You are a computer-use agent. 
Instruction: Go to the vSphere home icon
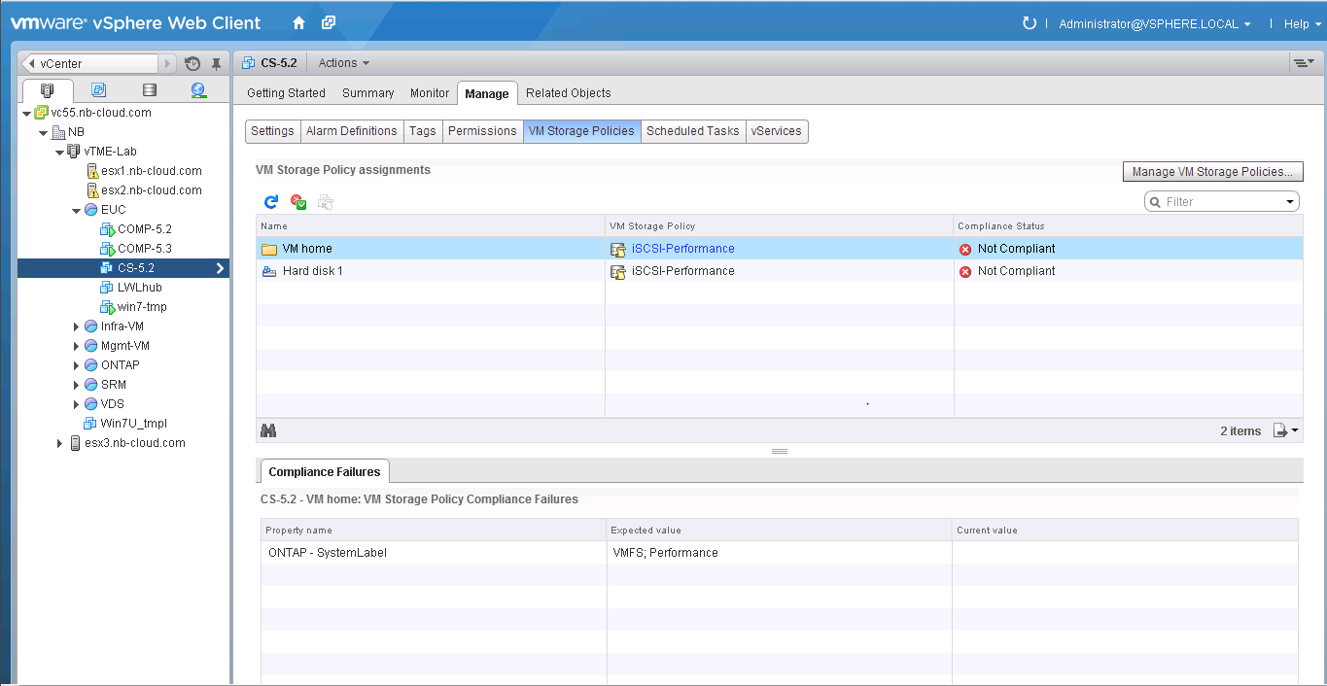pos(298,22)
